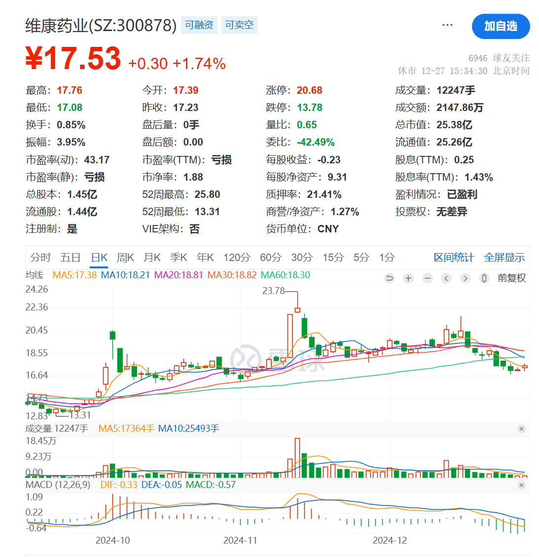Switch to the 60分 interval tab
The width and height of the screenshot is (539, 557).
(x=271, y=257)
